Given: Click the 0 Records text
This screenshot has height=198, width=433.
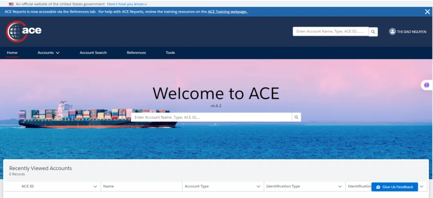Looking at the screenshot, I should pos(17,174).
